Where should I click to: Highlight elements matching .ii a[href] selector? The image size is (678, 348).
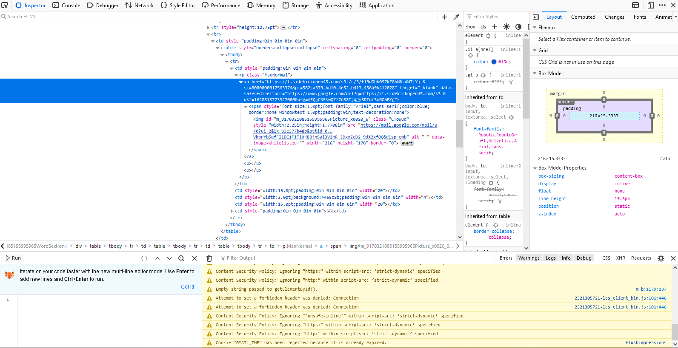470,55
